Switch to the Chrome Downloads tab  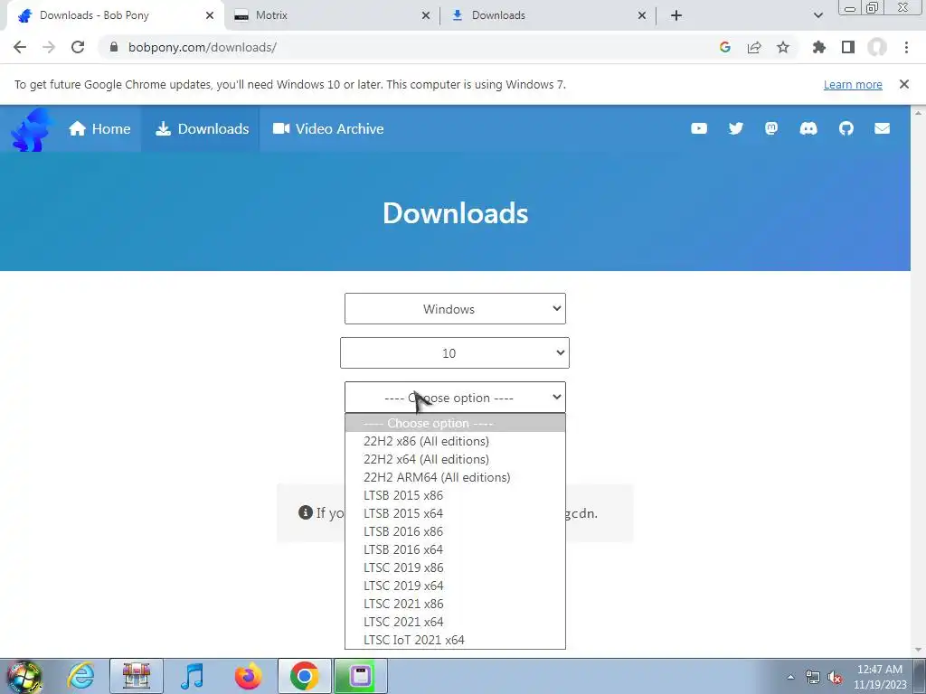tap(548, 15)
